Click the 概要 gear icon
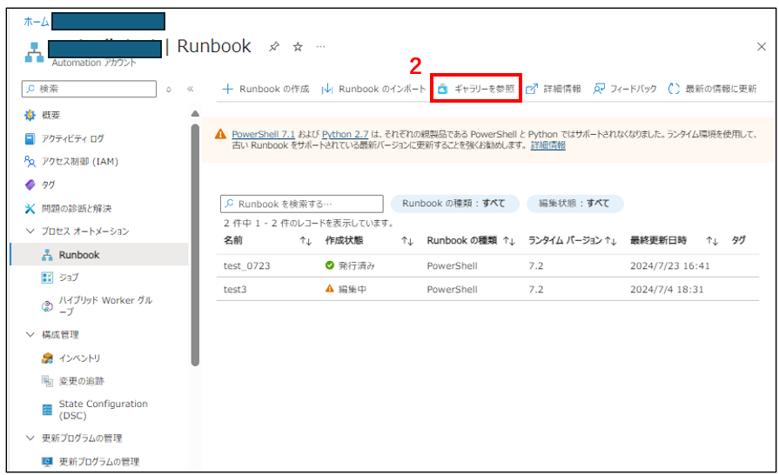The width and height of the screenshot is (779, 475). pos(30,115)
